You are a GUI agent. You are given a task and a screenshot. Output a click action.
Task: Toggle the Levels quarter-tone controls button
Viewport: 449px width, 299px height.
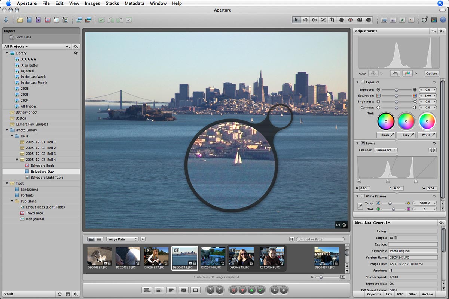[x=433, y=150]
